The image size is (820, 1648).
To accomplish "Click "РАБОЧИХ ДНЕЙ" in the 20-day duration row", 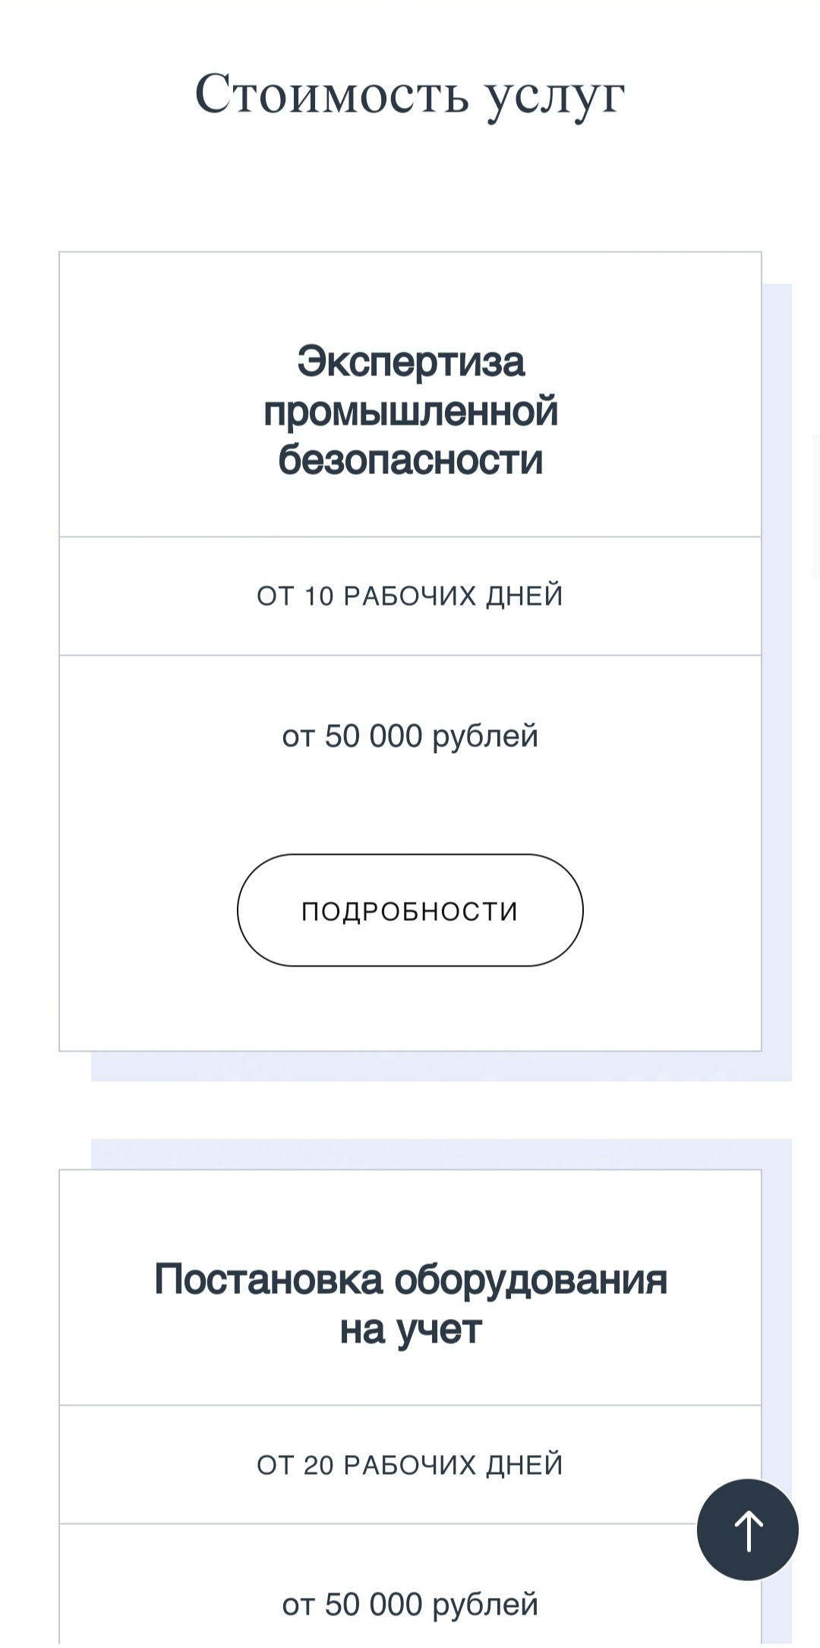I will pyautogui.click(x=453, y=1466).
